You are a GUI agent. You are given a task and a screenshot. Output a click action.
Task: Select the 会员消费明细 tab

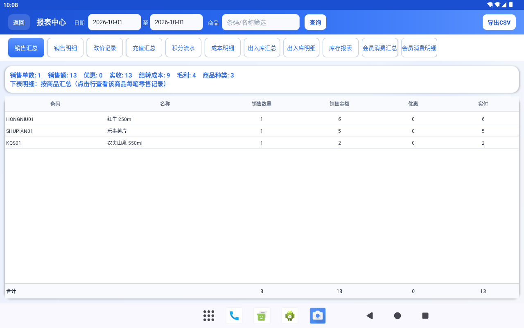pos(419,48)
